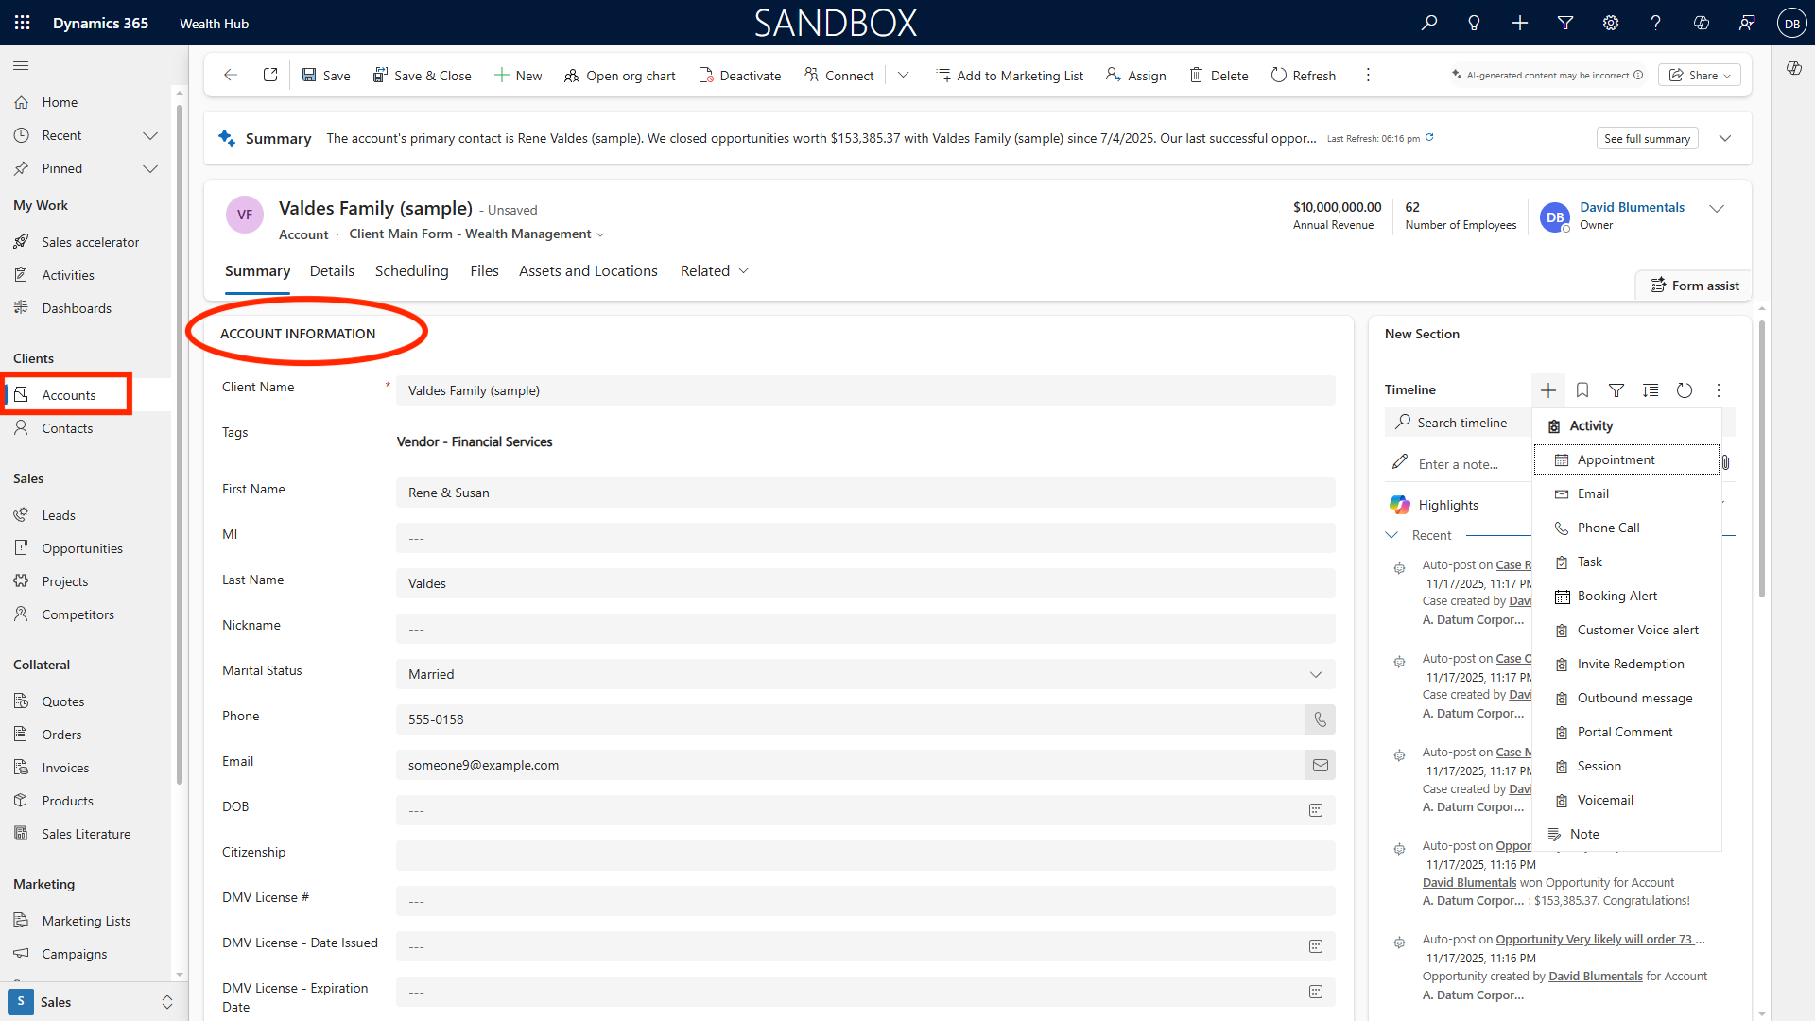The height and width of the screenshot is (1021, 1815).
Task: Switch to the Details tab
Action: click(332, 271)
